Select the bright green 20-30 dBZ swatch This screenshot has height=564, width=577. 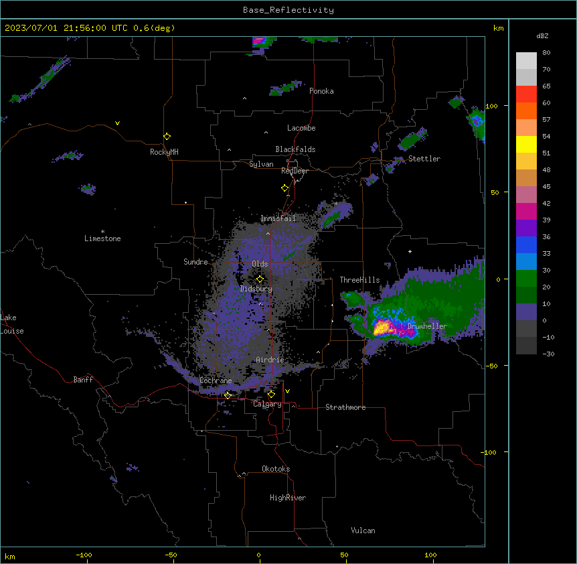(526, 279)
